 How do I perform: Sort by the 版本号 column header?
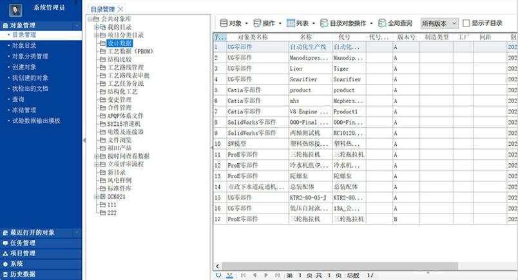[x=406, y=37]
